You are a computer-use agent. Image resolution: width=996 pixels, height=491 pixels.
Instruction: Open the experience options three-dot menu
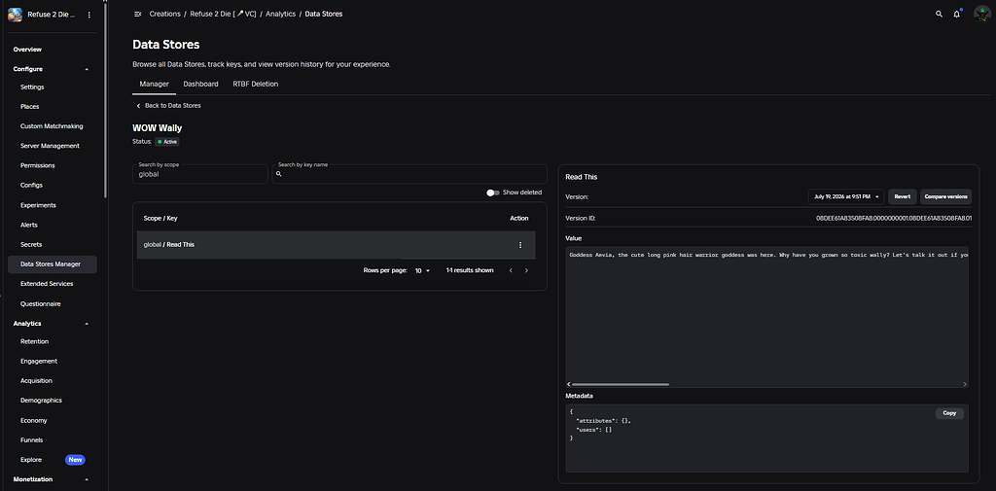point(89,14)
